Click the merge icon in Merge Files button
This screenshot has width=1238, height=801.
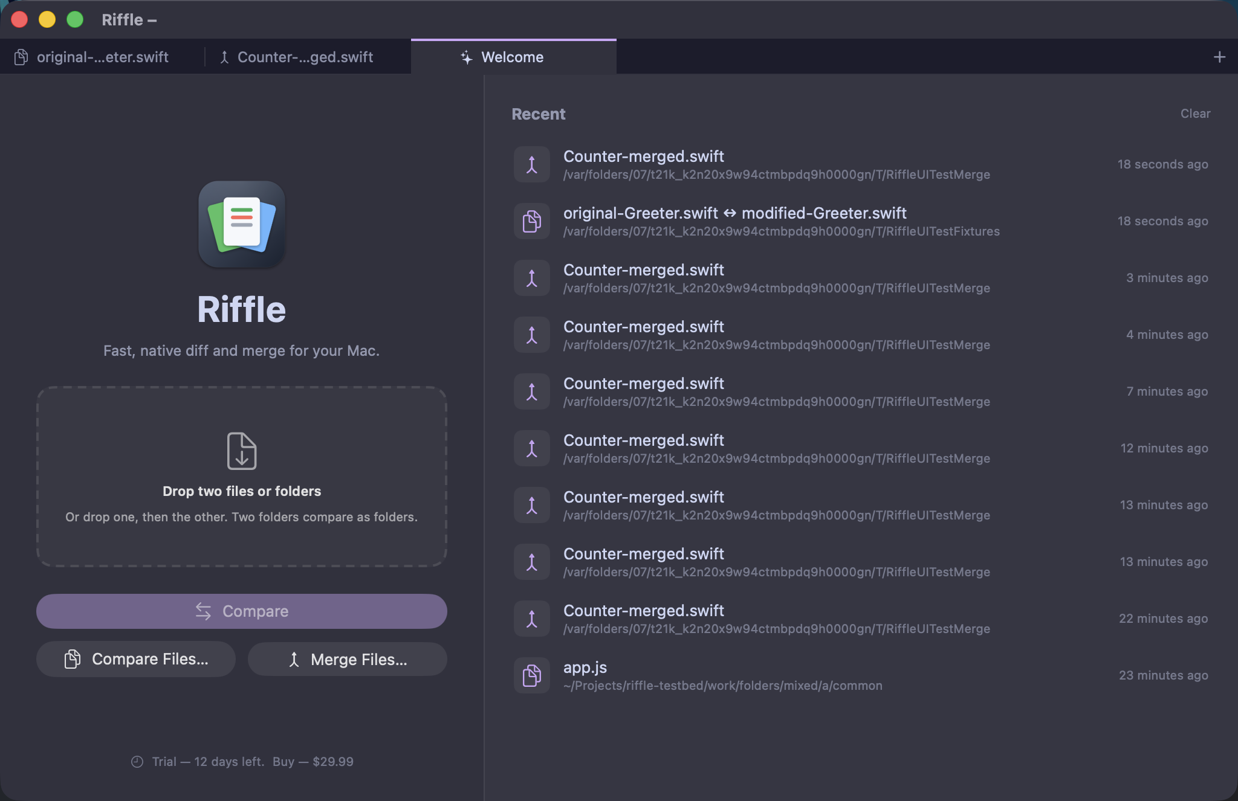coord(294,660)
